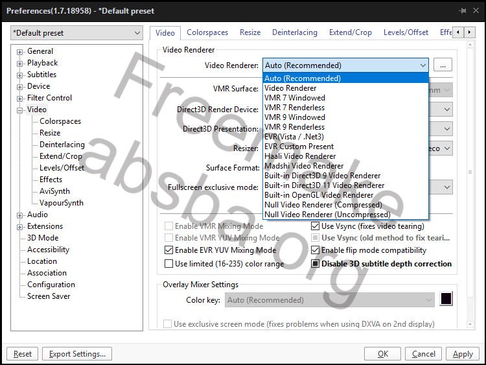Image resolution: width=486 pixels, height=365 pixels.
Task: Click the Cancel button
Action: 423,354
